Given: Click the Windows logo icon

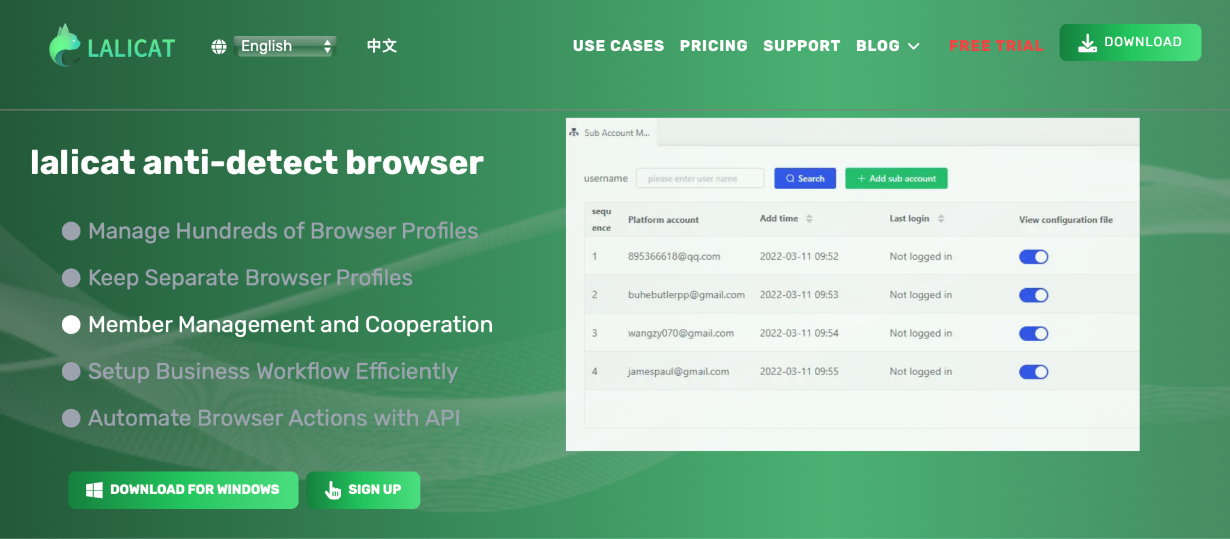Looking at the screenshot, I should click(94, 490).
